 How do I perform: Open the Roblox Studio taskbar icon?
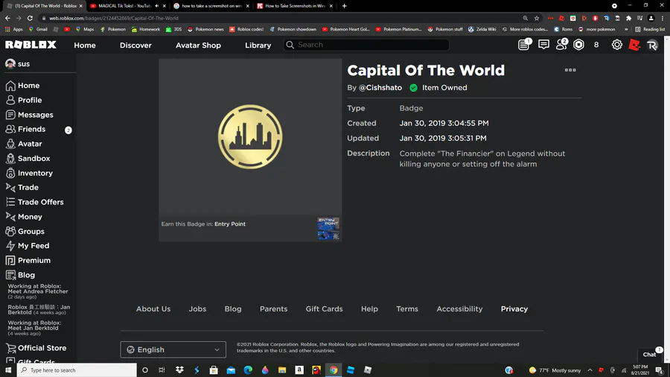(351, 370)
